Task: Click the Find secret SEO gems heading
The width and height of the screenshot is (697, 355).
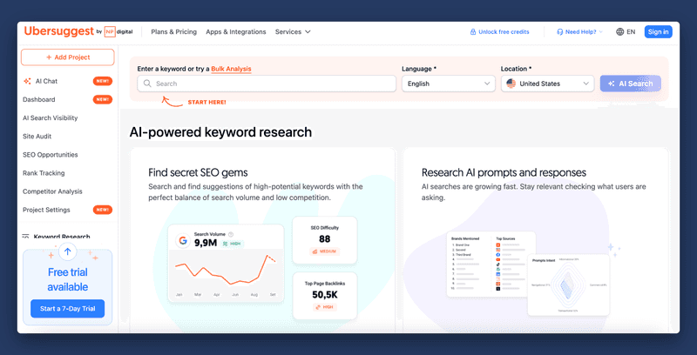Action: (x=199, y=172)
